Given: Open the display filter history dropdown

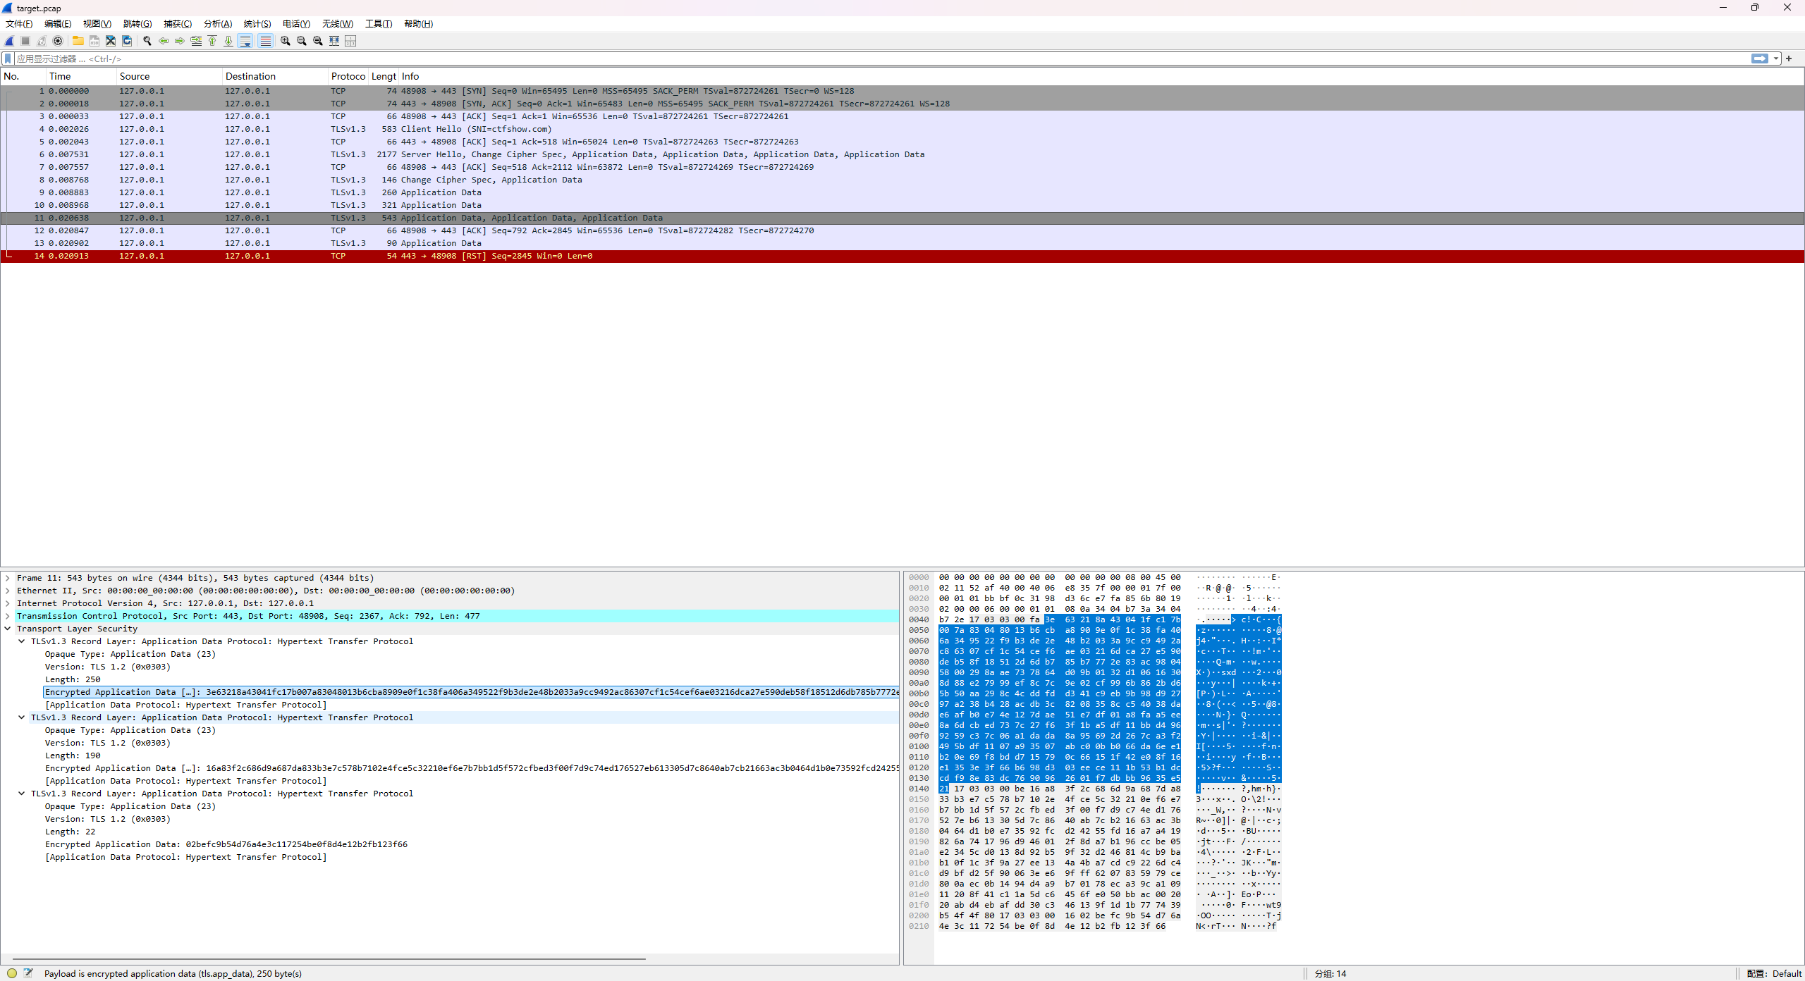Looking at the screenshot, I should point(1776,58).
